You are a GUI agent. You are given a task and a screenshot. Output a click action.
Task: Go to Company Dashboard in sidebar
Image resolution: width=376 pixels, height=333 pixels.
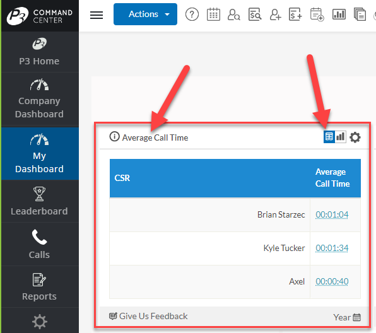click(x=39, y=98)
